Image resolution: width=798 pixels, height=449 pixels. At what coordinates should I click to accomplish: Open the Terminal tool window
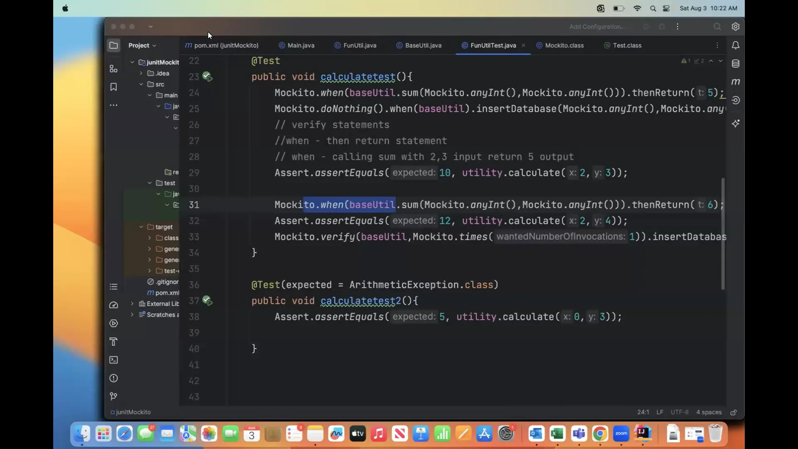[x=113, y=360]
